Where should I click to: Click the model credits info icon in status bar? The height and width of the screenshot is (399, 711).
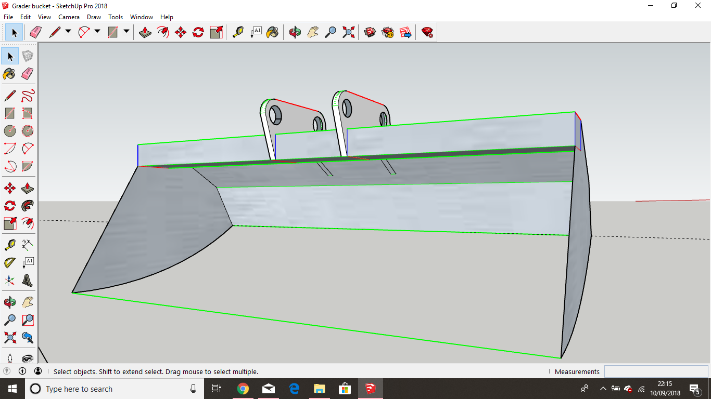(x=22, y=371)
